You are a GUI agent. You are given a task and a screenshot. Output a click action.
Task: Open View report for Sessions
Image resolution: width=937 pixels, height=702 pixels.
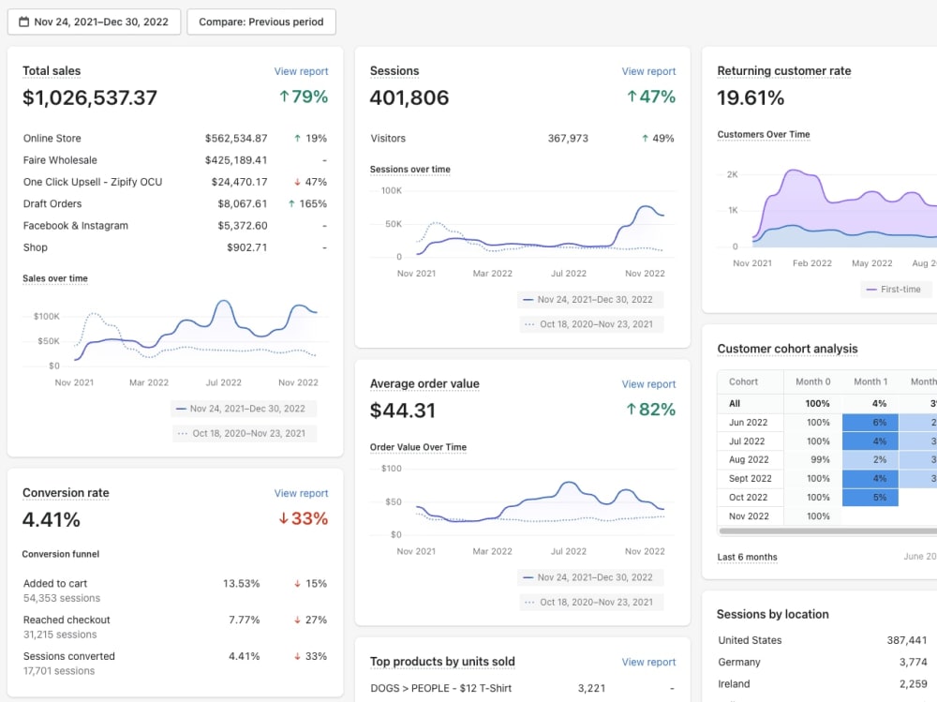648,71
